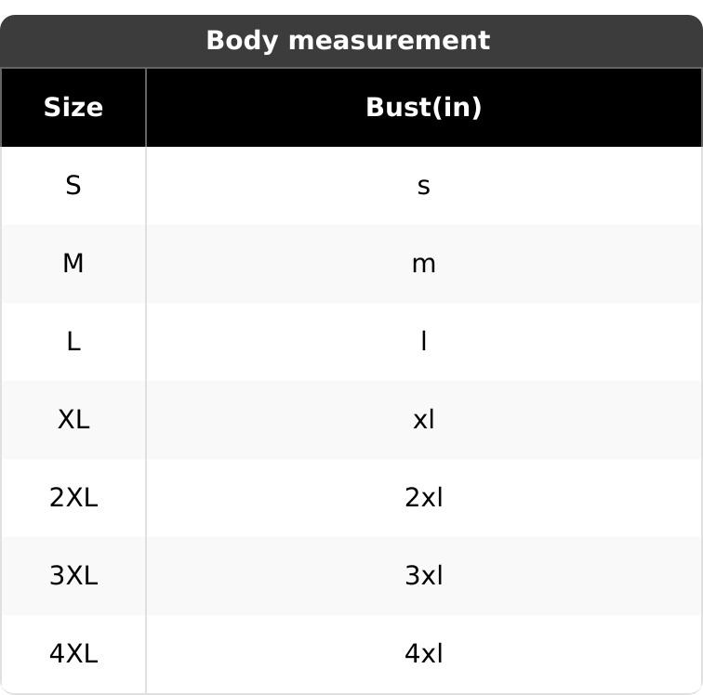Viewport: 703px width, 695px height.
Task: Pick the bust value "4xl" cell
Action: pos(423,654)
